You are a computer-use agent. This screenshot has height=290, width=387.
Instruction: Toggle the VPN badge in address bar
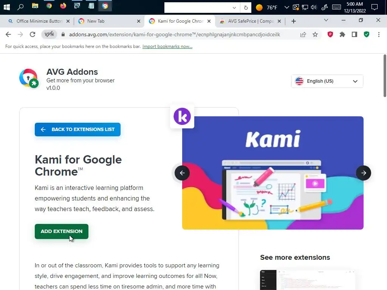(x=49, y=34)
